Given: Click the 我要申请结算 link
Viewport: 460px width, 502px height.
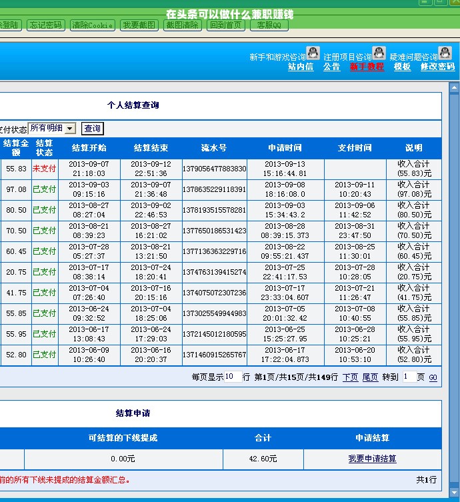Looking at the screenshot, I should (372, 459).
